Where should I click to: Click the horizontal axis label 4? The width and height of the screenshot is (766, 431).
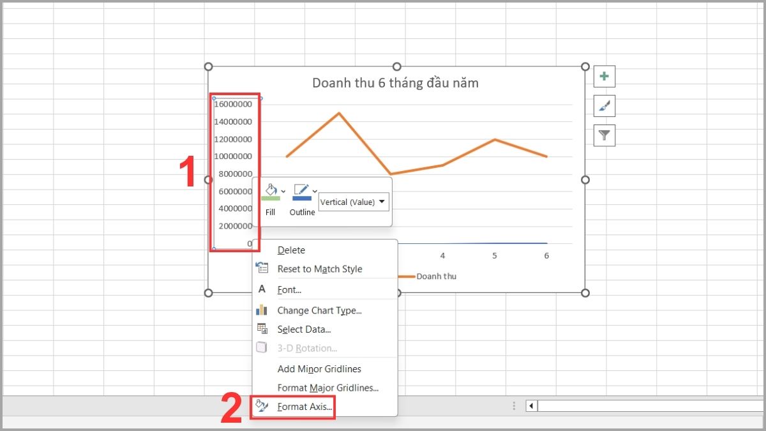pos(442,255)
